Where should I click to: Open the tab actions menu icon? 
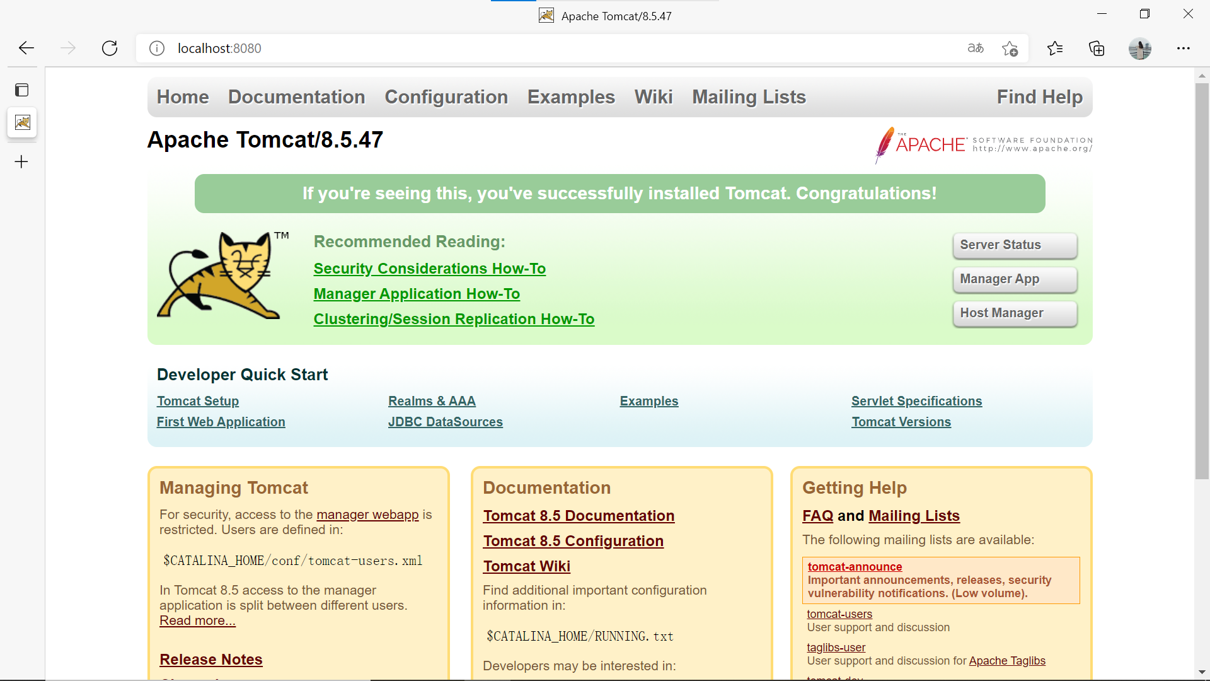tap(22, 90)
